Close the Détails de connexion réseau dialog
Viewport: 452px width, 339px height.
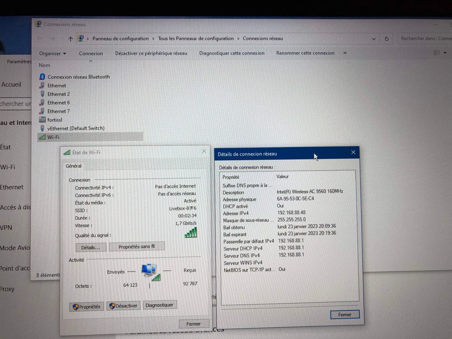click(x=353, y=153)
